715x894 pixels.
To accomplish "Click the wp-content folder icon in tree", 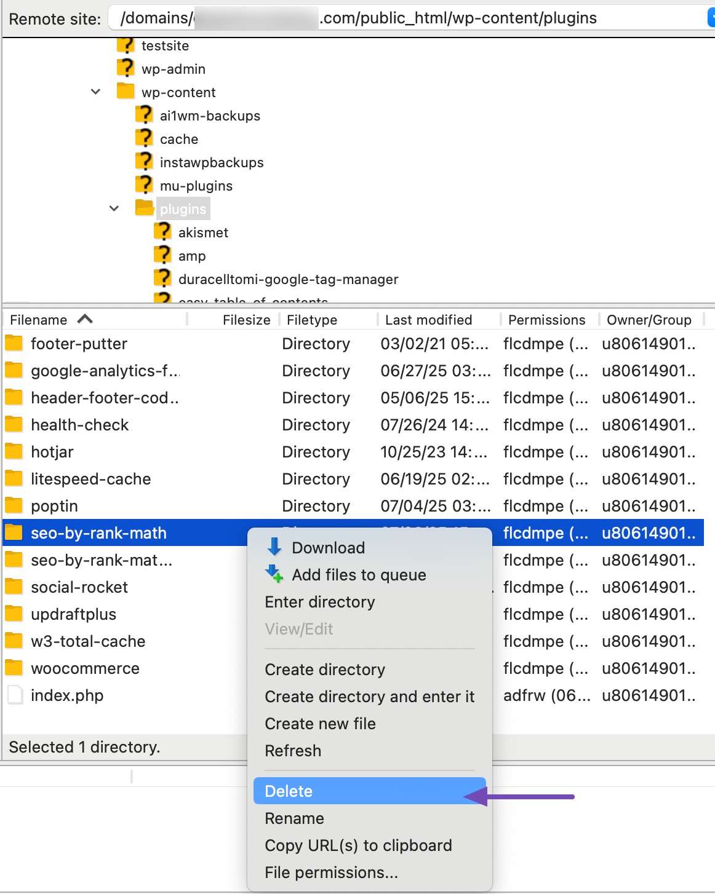I will (x=126, y=91).
